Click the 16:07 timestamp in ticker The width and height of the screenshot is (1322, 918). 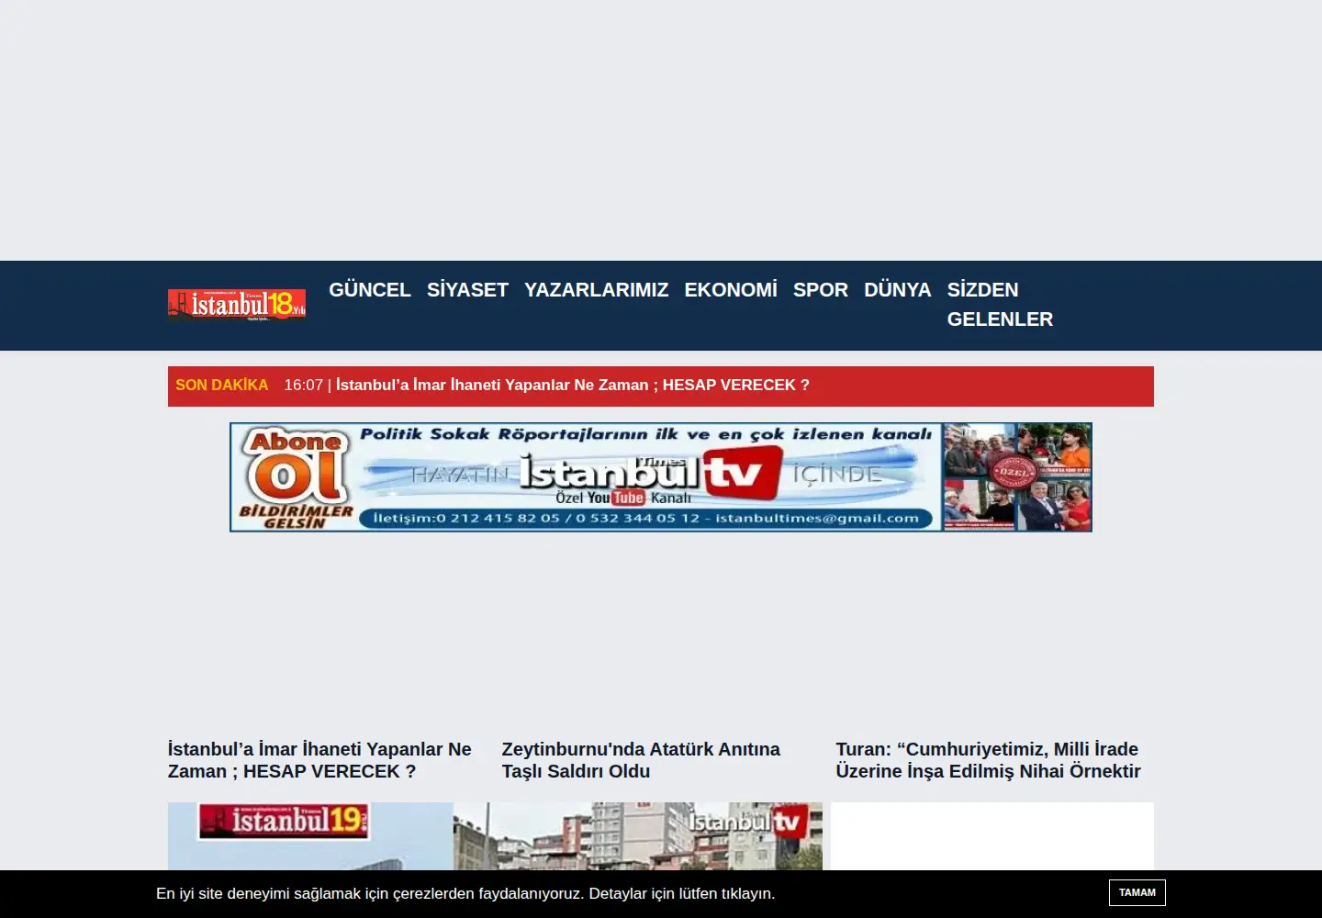(x=304, y=386)
